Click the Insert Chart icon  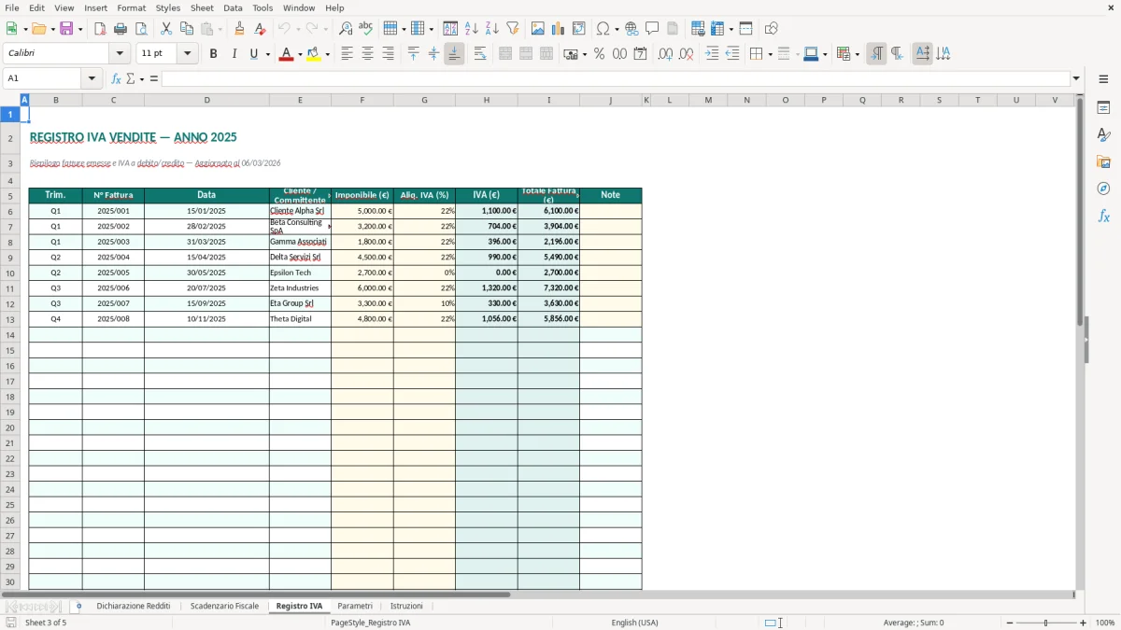tap(559, 29)
